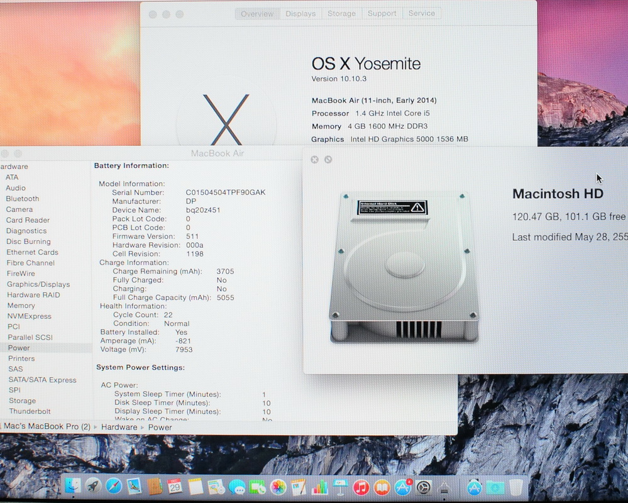Select Camera in hardware sidebar
Screen dimensions: 628x503
click(x=19, y=209)
